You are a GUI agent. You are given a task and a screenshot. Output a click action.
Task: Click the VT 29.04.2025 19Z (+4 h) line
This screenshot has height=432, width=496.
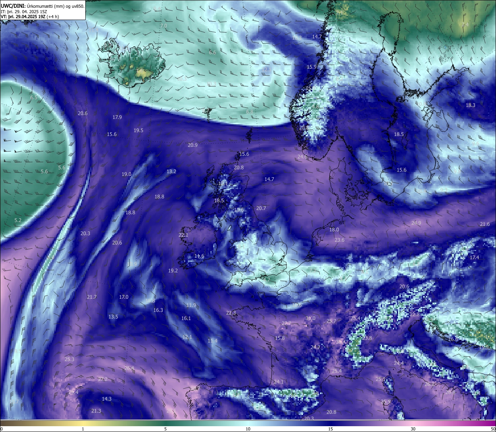pos(30,17)
